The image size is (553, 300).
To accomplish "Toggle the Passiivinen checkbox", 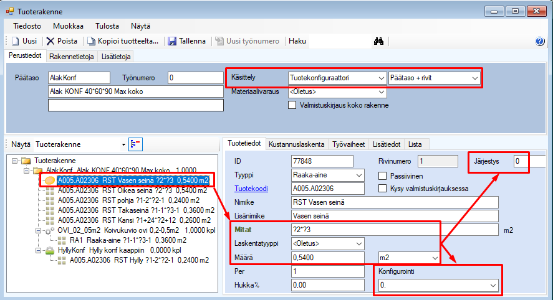I will click(x=383, y=176).
